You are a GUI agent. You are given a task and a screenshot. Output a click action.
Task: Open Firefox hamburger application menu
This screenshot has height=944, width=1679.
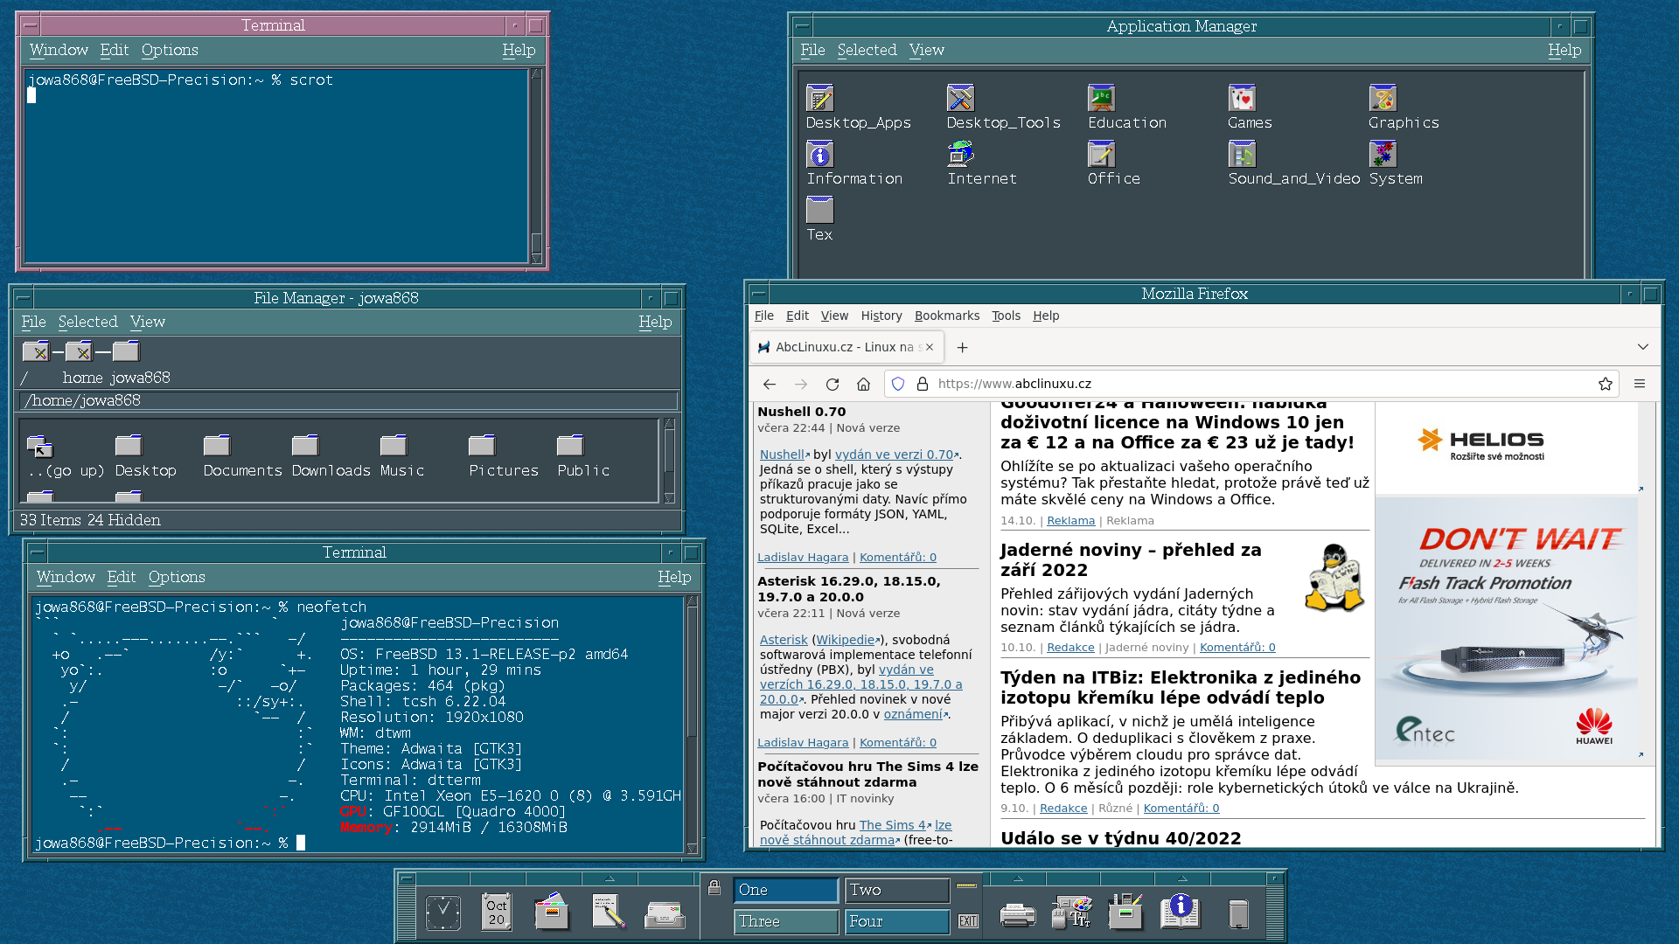1640,385
